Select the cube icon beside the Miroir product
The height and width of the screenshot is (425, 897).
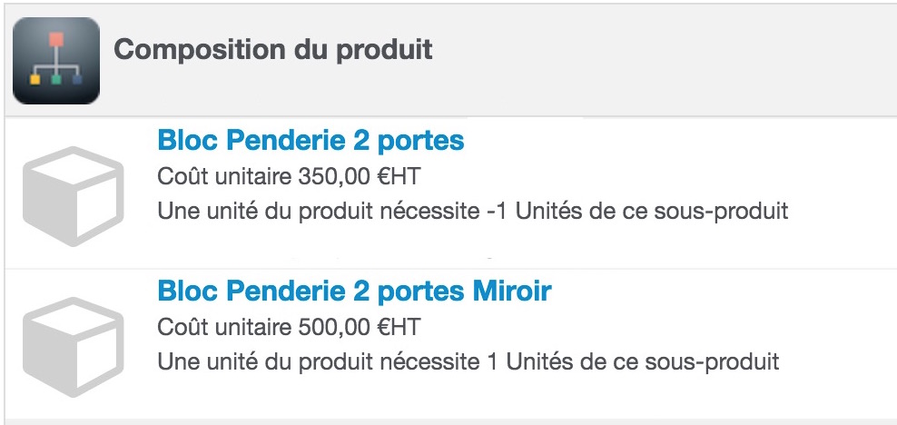pos(74,347)
